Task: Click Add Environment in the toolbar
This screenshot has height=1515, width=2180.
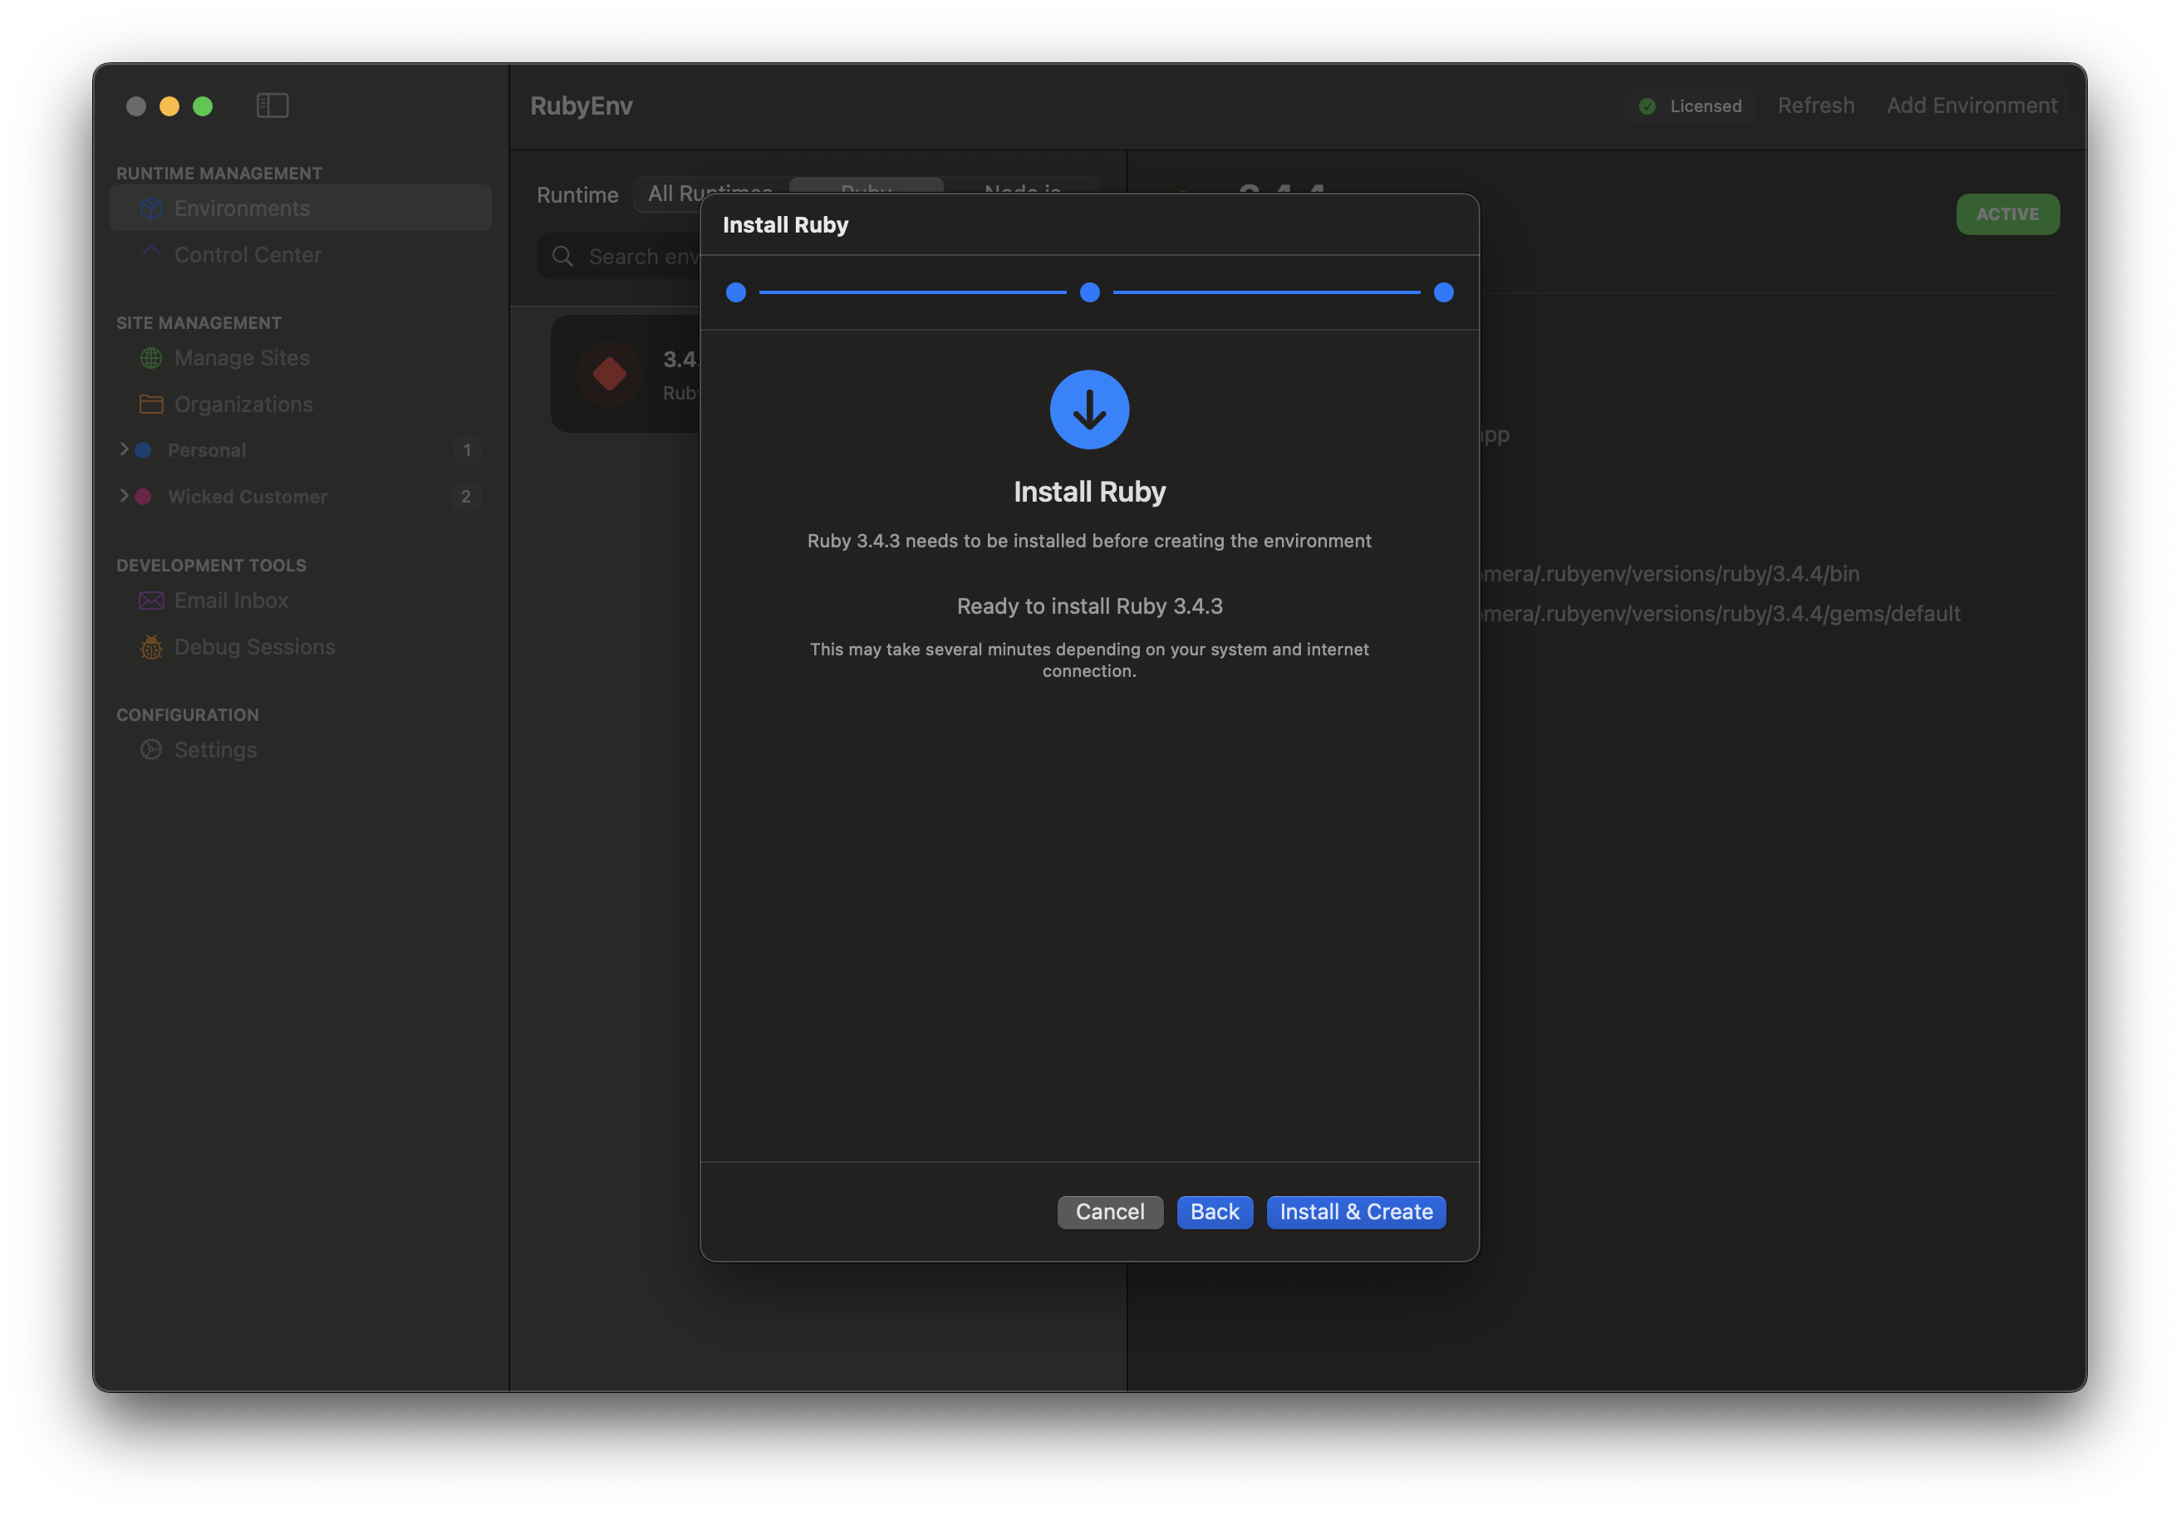Action: point(1971,105)
